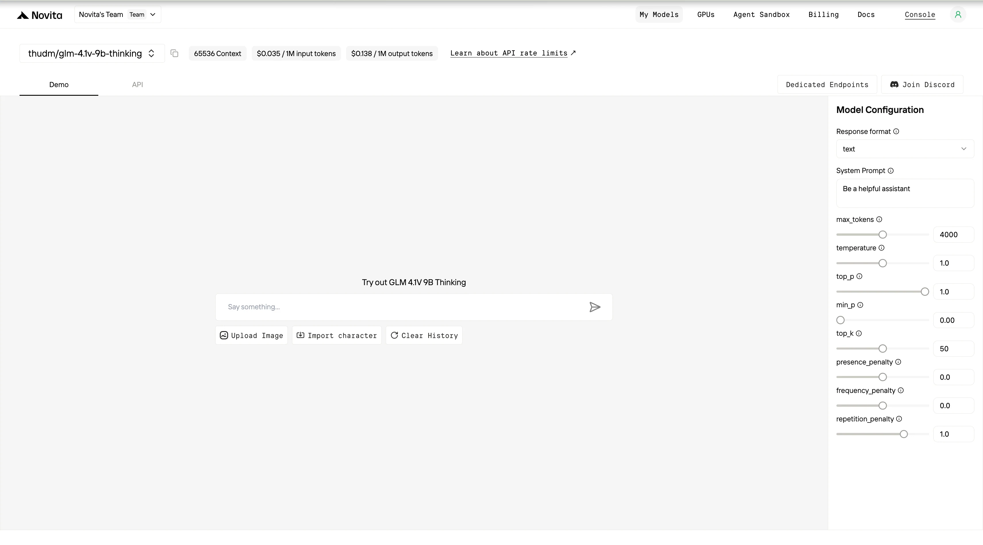
Task: Click Clear History button
Action: [424, 335]
